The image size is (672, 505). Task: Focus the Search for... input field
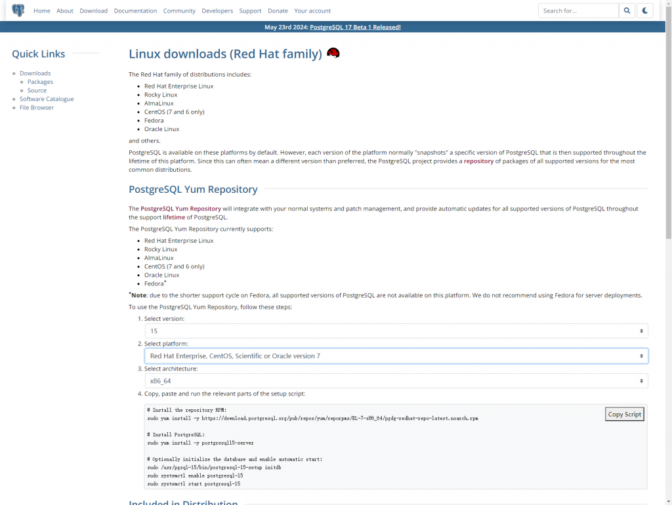579,10
